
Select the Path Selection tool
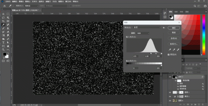[x=8, y=43]
